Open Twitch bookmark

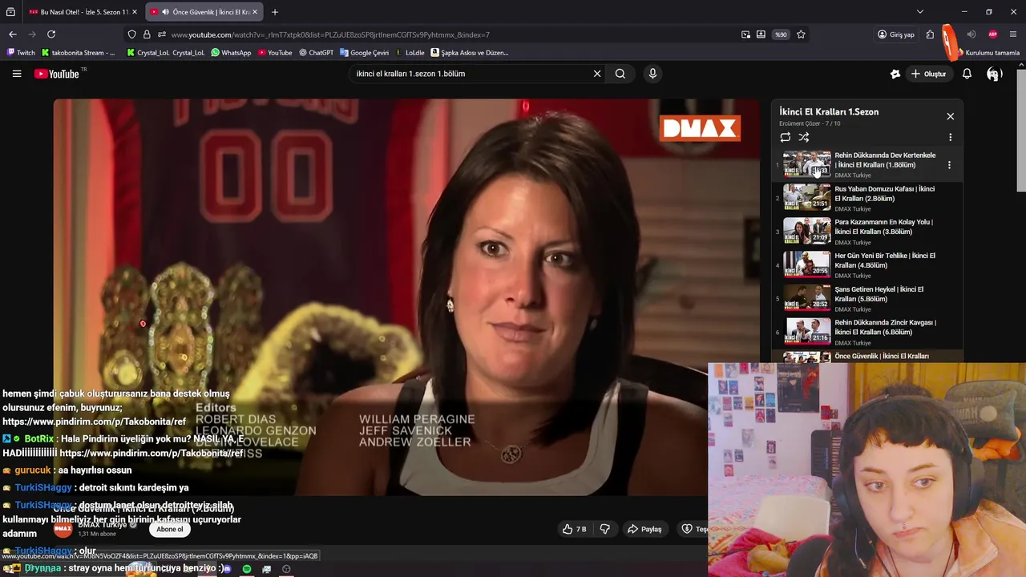(21, 53)
